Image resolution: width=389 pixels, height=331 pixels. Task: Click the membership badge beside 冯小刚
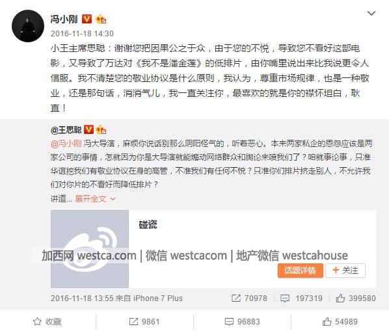pyautogui.click(x=101, y=19)
